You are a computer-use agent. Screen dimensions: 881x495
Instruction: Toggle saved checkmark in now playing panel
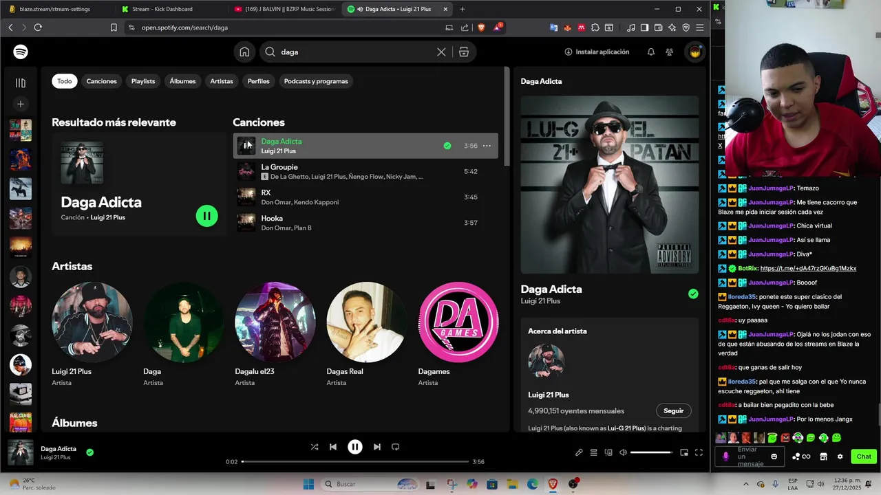point(693,294)
